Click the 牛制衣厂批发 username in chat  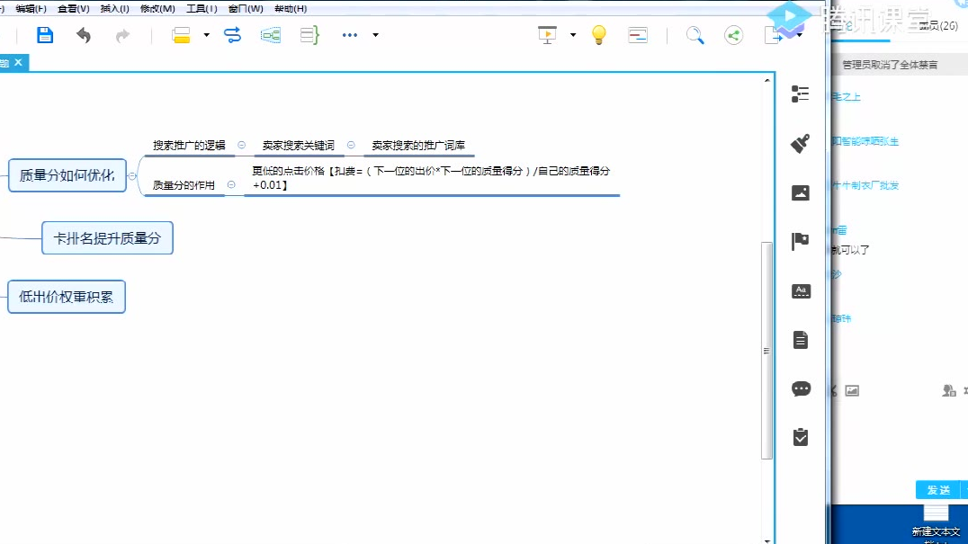[x=865, y=185]
